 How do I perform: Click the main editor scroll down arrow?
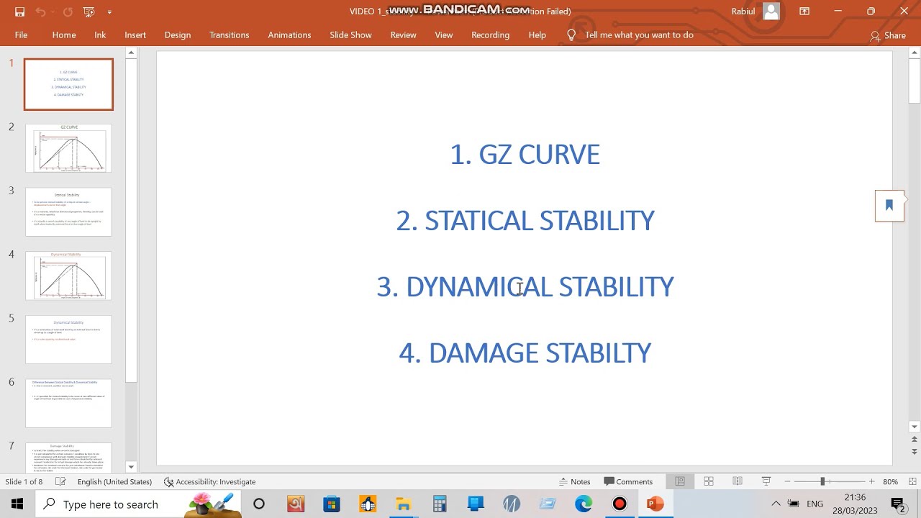(915, 427)
